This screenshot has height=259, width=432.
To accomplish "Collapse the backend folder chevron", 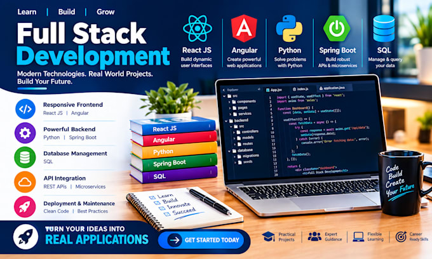I will click(x=226, y=121).
